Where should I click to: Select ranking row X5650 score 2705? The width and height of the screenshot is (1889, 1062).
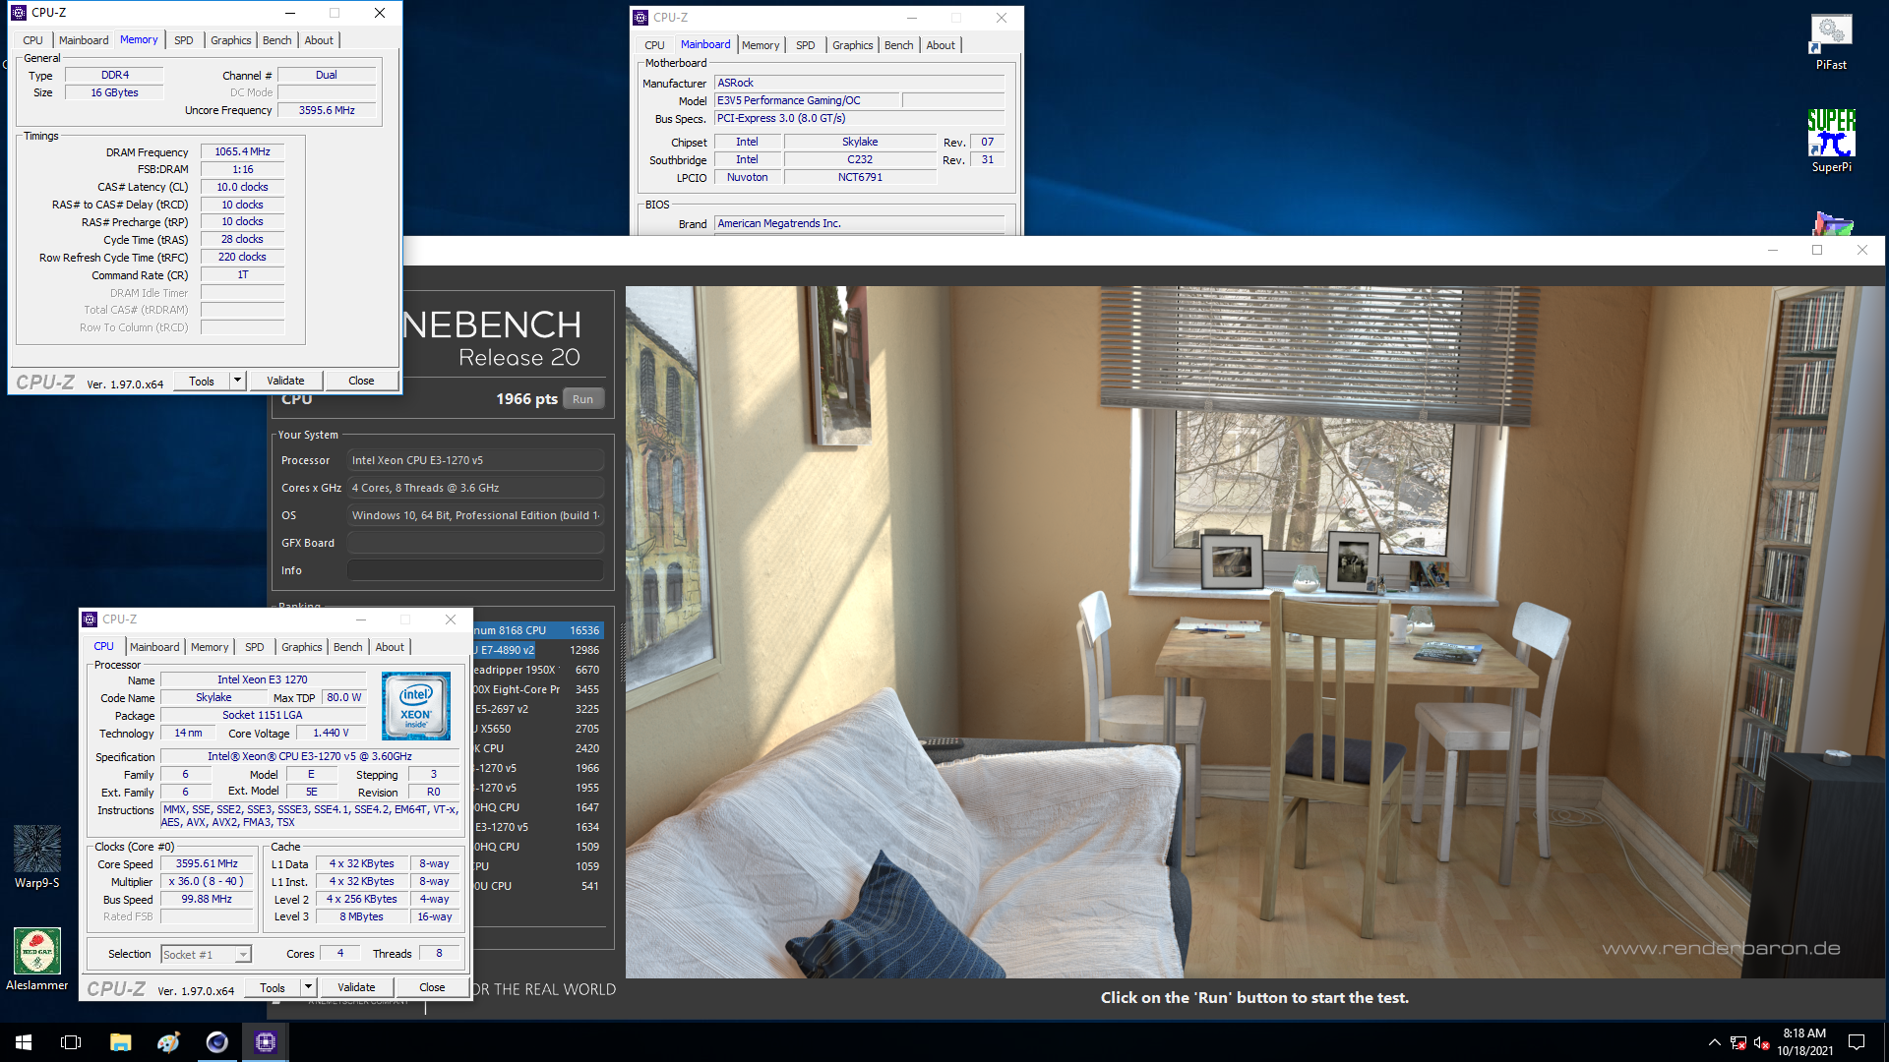(x=538, y=729)
